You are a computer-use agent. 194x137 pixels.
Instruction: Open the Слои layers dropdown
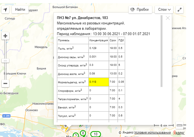(x=164, y=10)
